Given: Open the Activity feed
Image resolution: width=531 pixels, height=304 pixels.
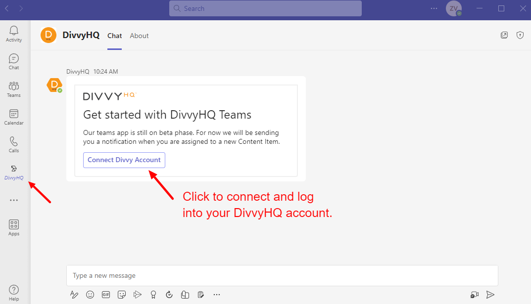Looking at the screenshot, I should pyautogui.click(x=13, y=34).
